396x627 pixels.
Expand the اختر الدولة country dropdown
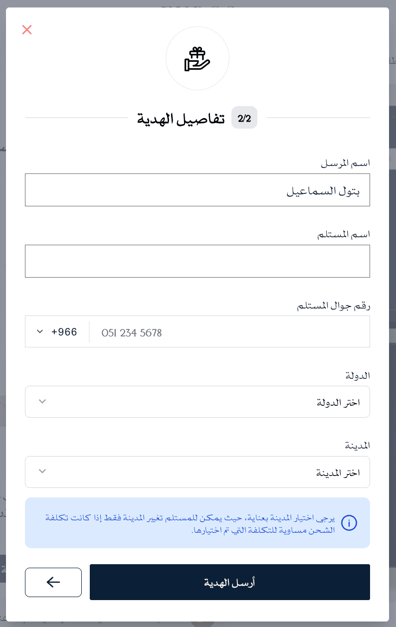[x=198, y=402]
